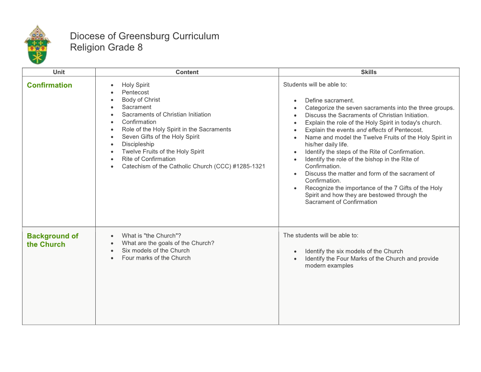
Task: Click 'Identify the steps of the Rite' skill
Action: [x=365, y=152]
